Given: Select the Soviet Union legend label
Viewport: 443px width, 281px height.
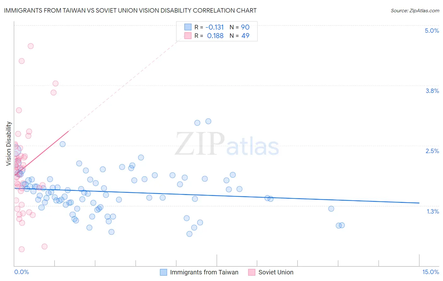Looking at the screenshot, I should [x=276, y=272].
